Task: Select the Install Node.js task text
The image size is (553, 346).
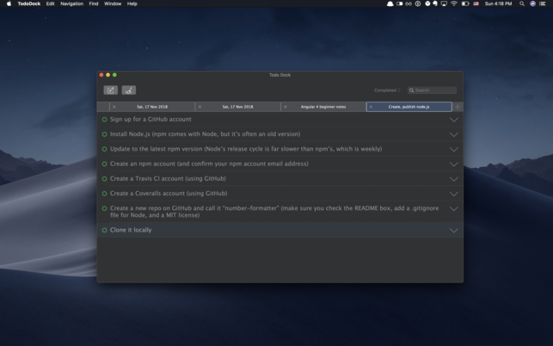Action: pos(206,134)
